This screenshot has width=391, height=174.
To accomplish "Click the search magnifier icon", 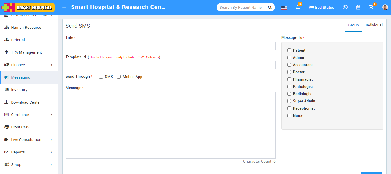I will 270,8.
